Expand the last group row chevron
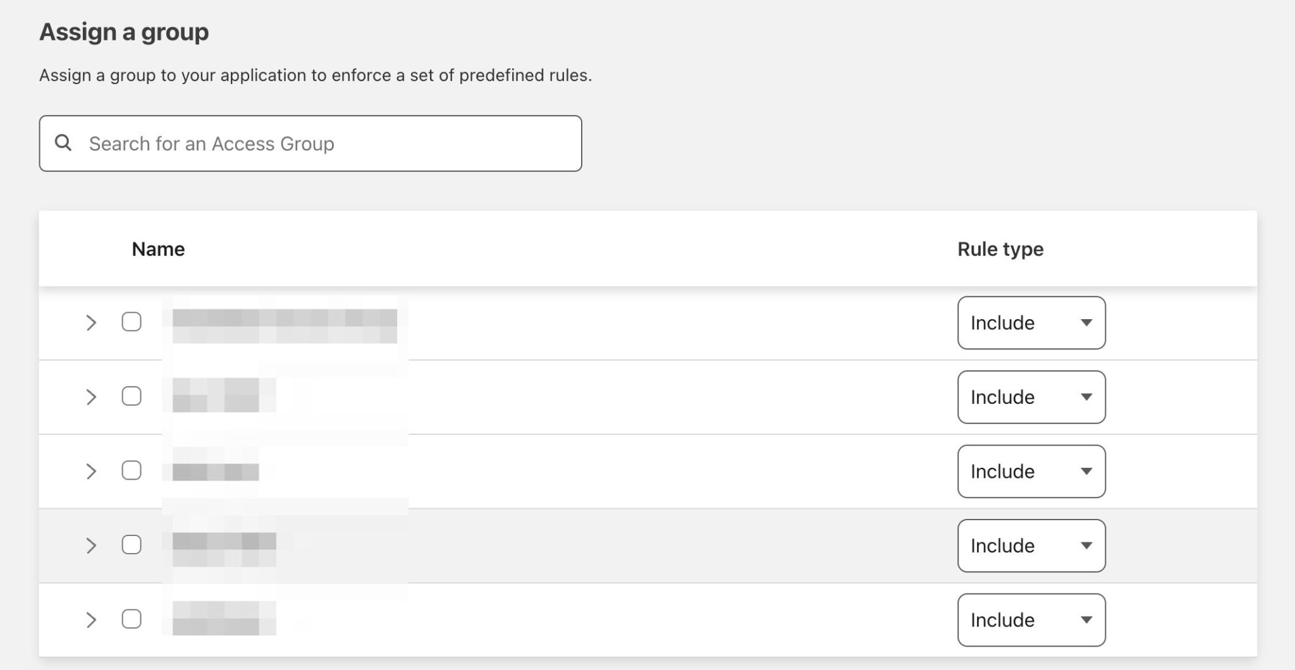Screen dimensions: 1295x670 coord(92,619)
